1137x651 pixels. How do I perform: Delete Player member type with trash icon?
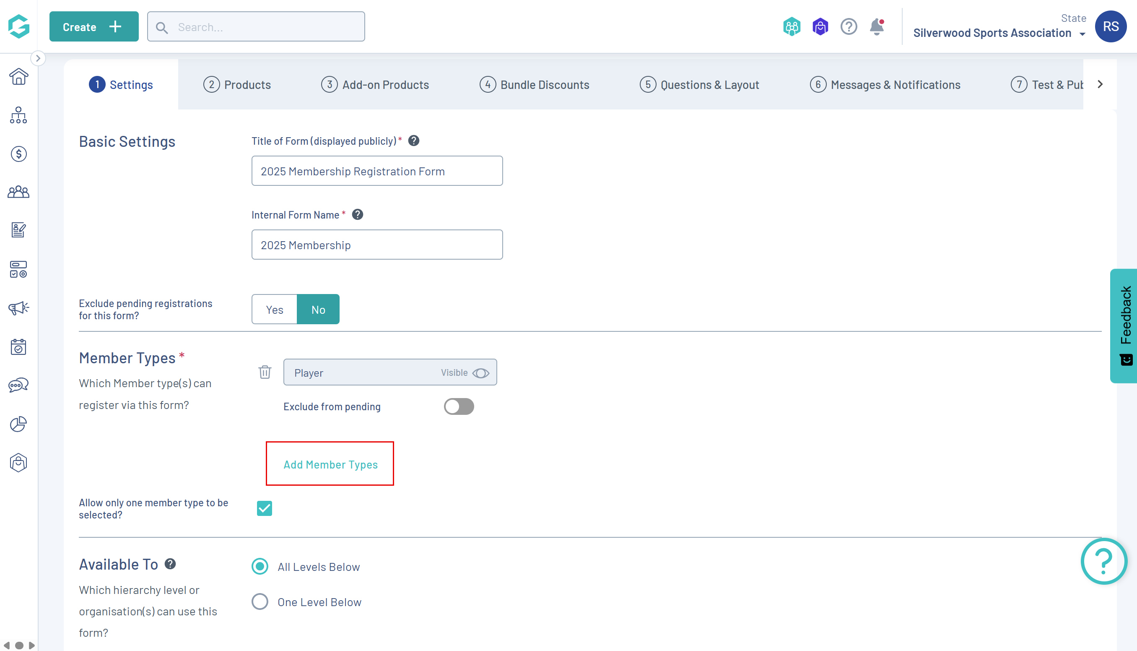click(265, 372)
